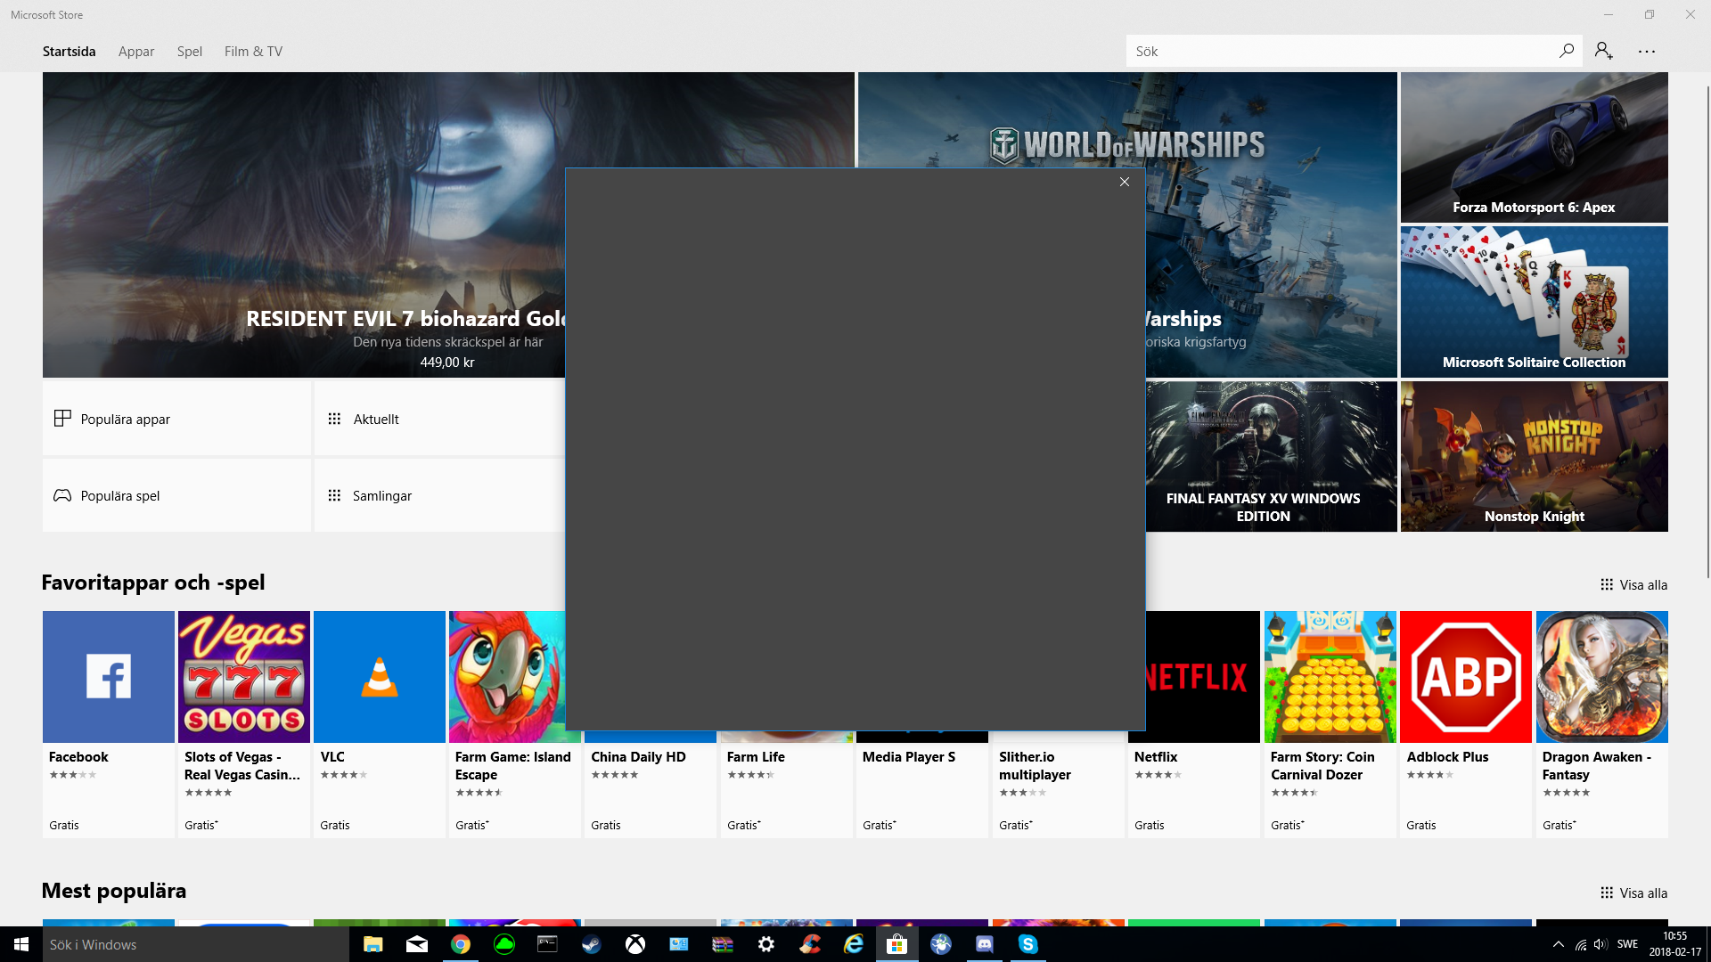
Task: Switch to the Appar tab
Action: tap(136, 52)
